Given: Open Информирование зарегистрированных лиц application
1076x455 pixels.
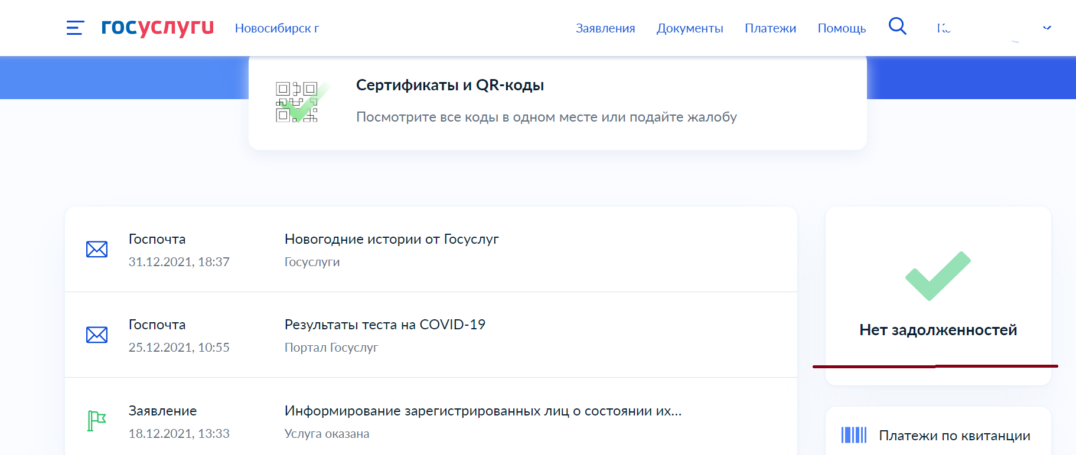Looking at the screenshot, I should pyautogui.click(x=482, y=411).
